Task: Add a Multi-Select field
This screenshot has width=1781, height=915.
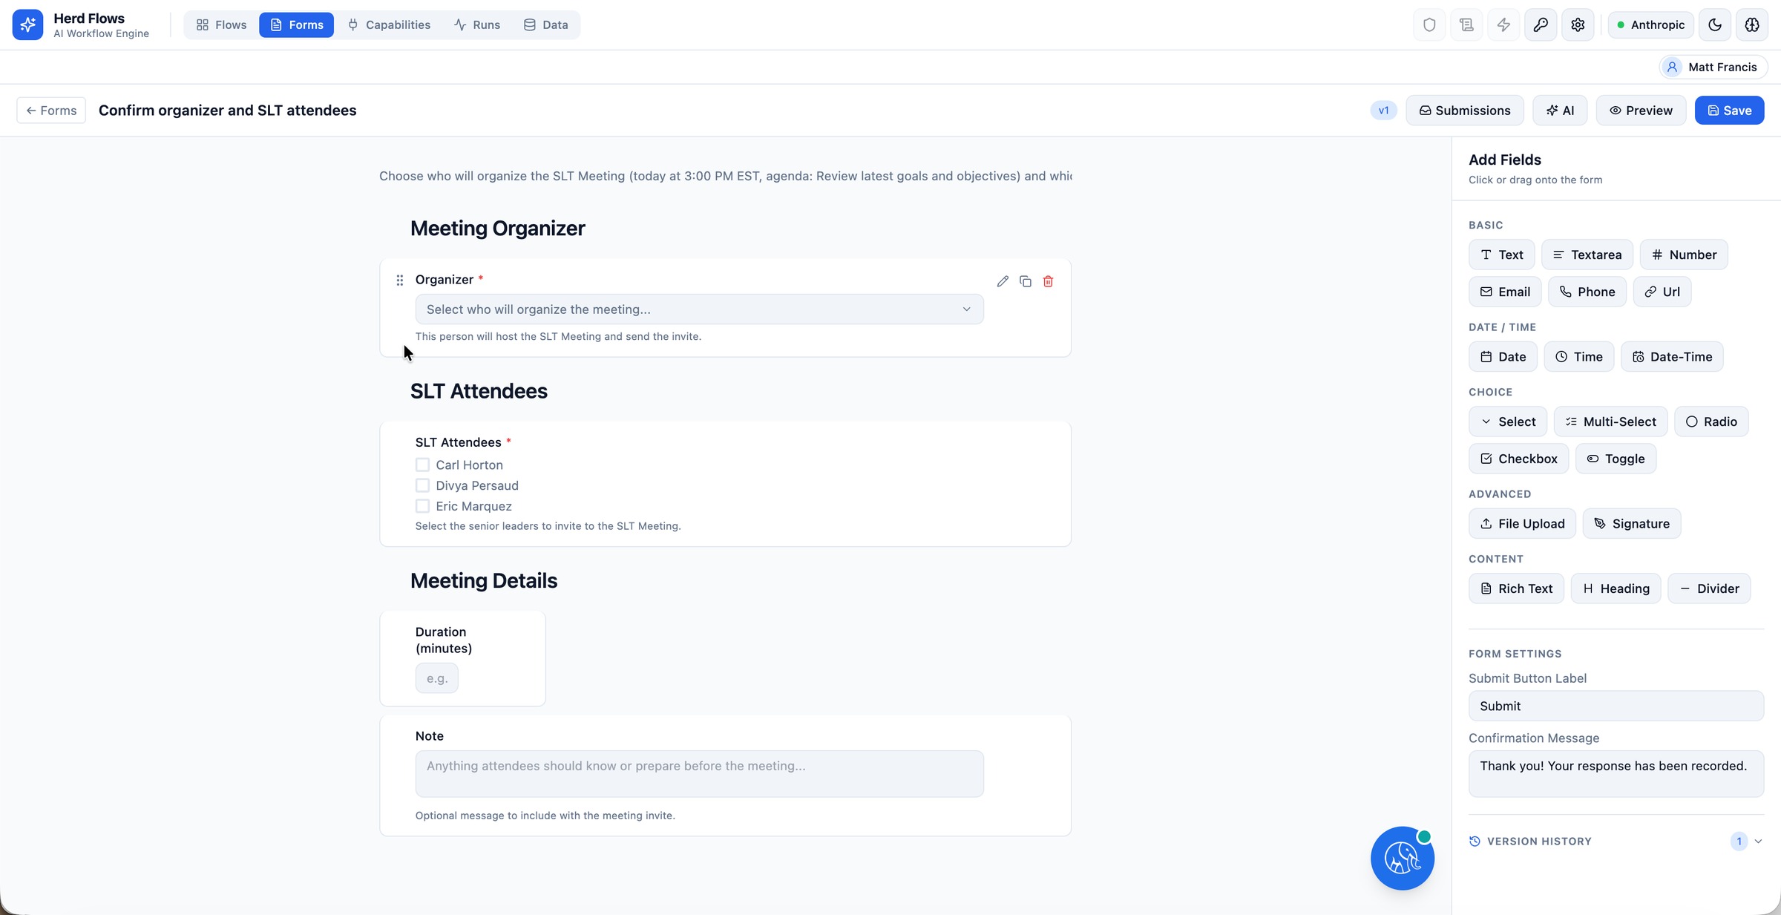Action: [1610, 422]
